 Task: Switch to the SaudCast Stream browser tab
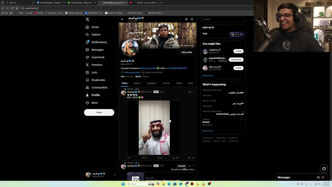point(81,3)
